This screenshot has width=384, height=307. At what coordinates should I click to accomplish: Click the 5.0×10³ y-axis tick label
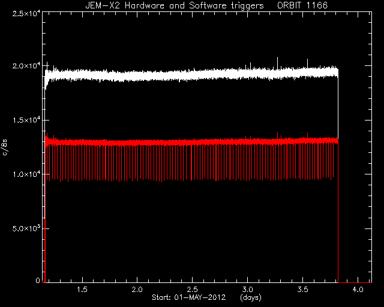coord(26,228)
